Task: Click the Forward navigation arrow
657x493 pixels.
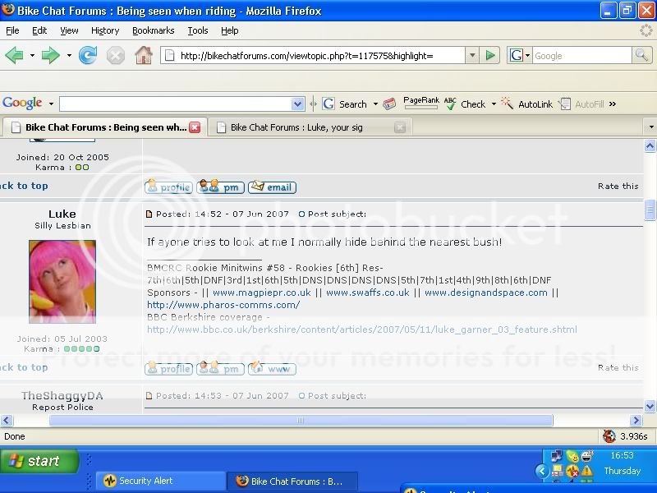Action: pos(51,56)
